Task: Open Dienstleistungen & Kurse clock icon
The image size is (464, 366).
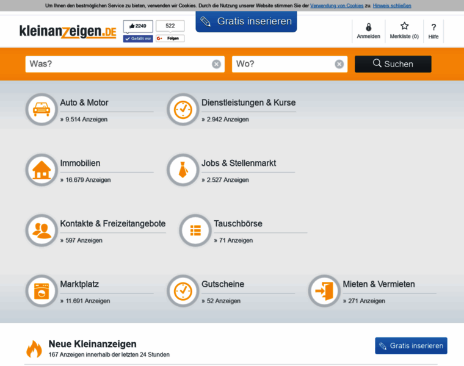Action: [183, 109]
